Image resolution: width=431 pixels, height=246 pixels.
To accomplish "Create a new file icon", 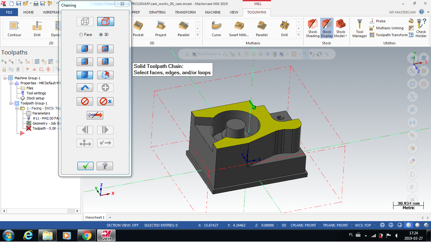I will pyautogui.click(x=11, y=3).
